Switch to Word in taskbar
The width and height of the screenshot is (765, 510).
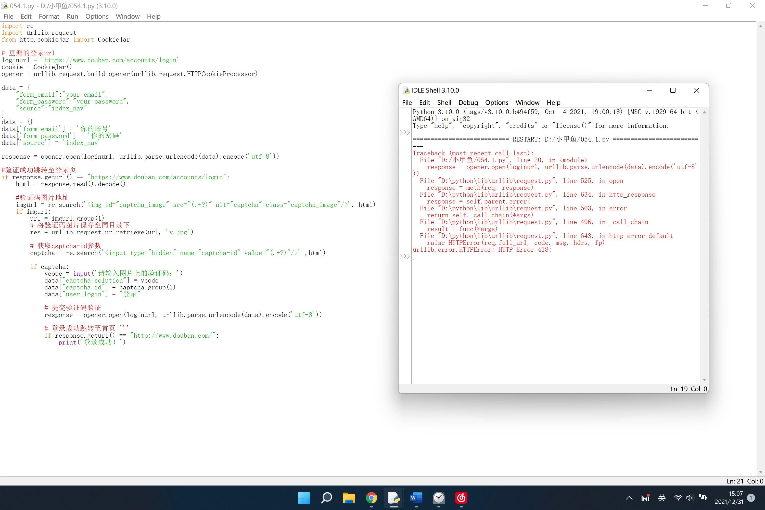(x=416, y=498)
